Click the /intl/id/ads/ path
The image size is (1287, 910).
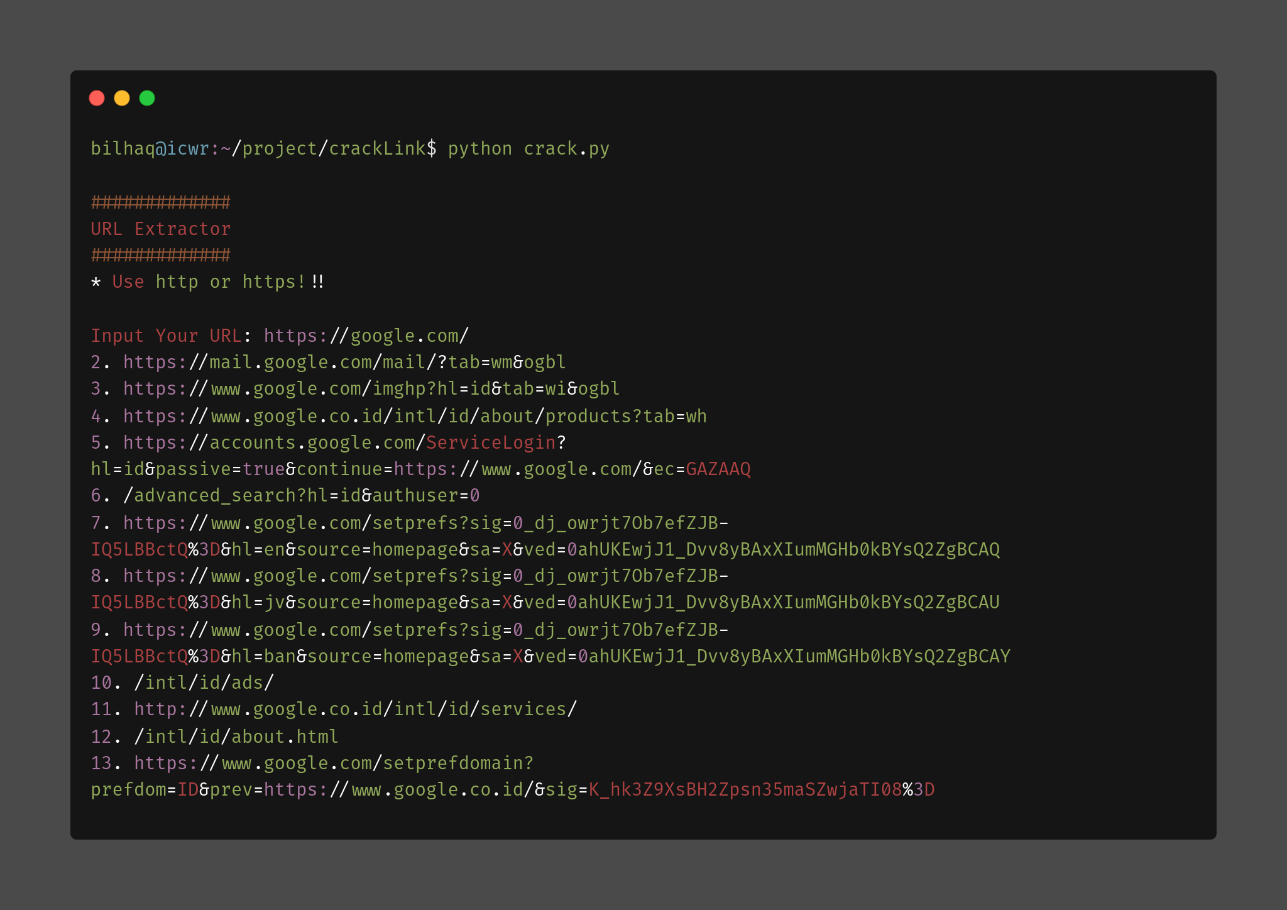click(204, 683)
